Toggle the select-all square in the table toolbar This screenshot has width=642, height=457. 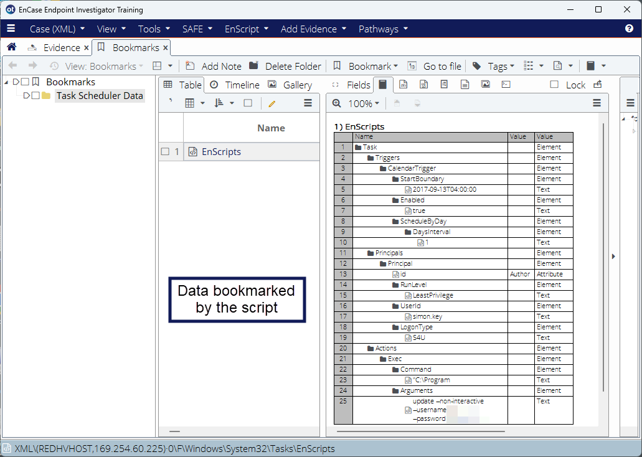(248, 103)
